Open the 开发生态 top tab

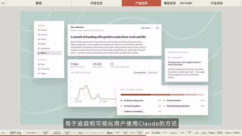[96, 3]
